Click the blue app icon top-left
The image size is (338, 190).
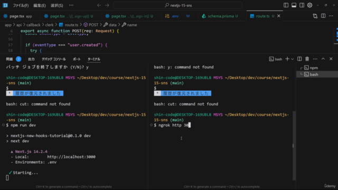pyautogui.click(x=5, y=5)
